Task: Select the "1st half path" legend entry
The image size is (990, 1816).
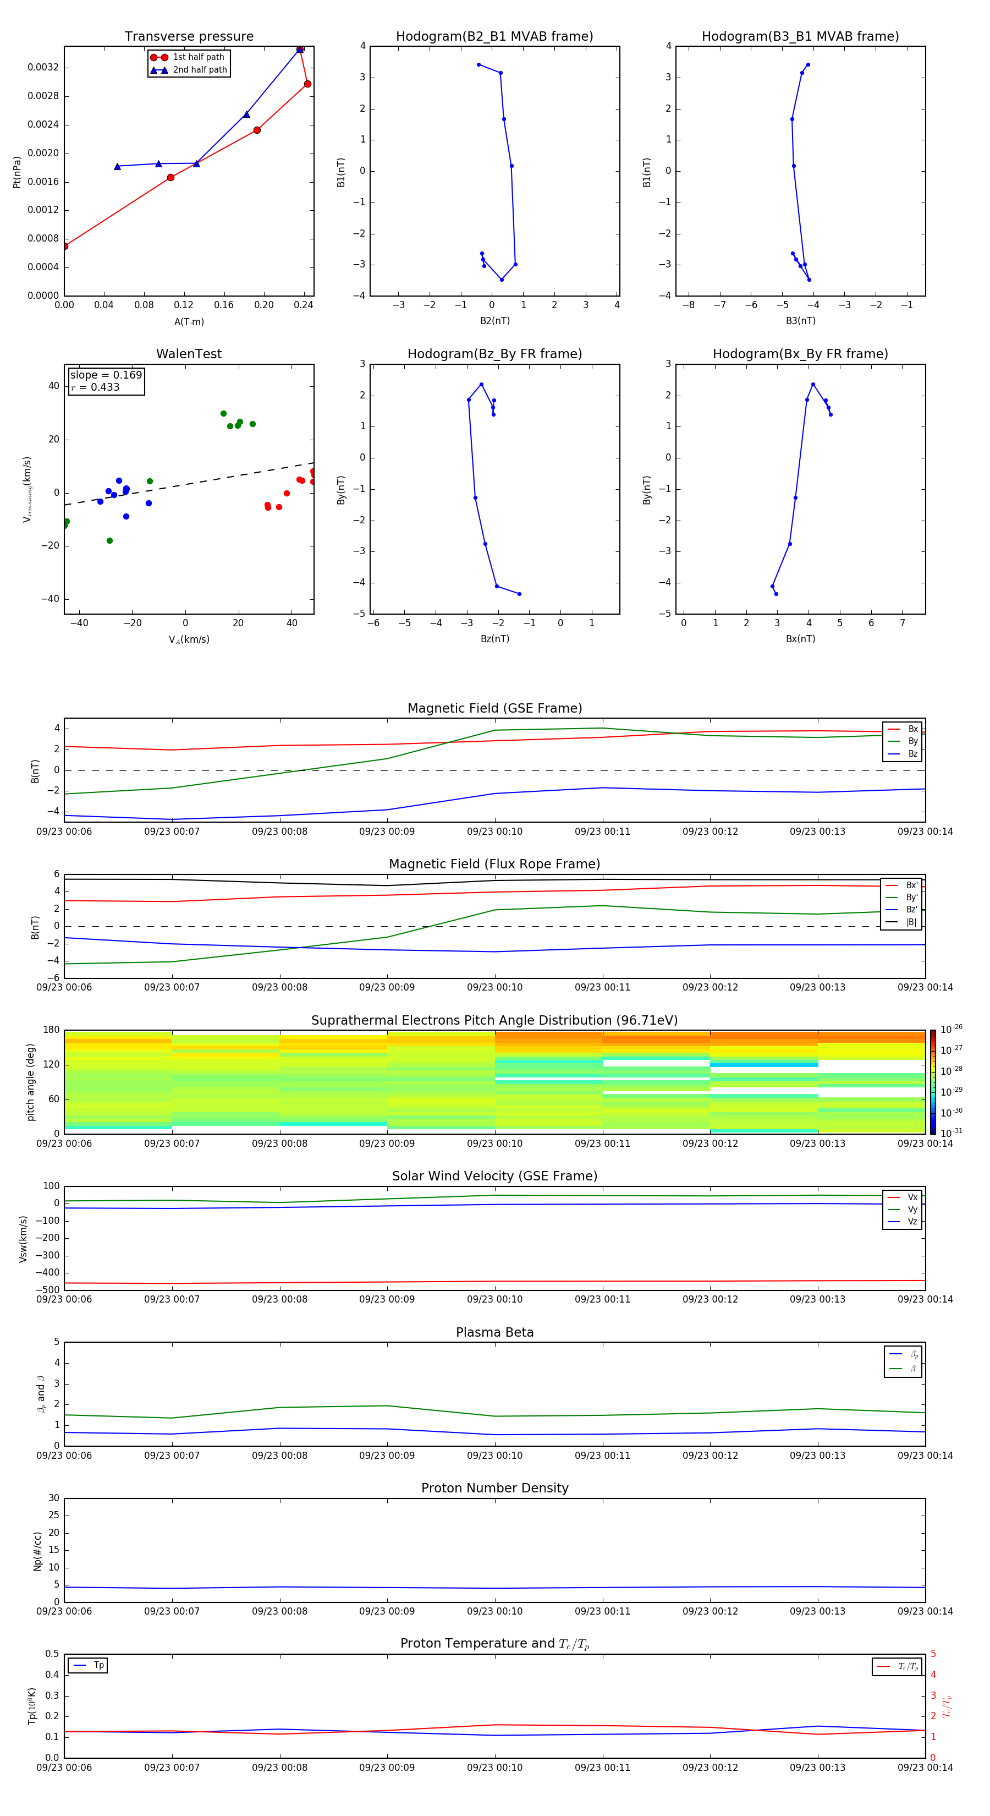Action: (x=188, y=57)
